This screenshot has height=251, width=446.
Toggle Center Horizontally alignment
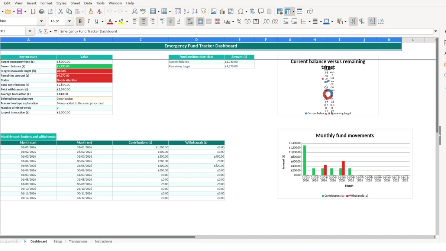[143, 22]
